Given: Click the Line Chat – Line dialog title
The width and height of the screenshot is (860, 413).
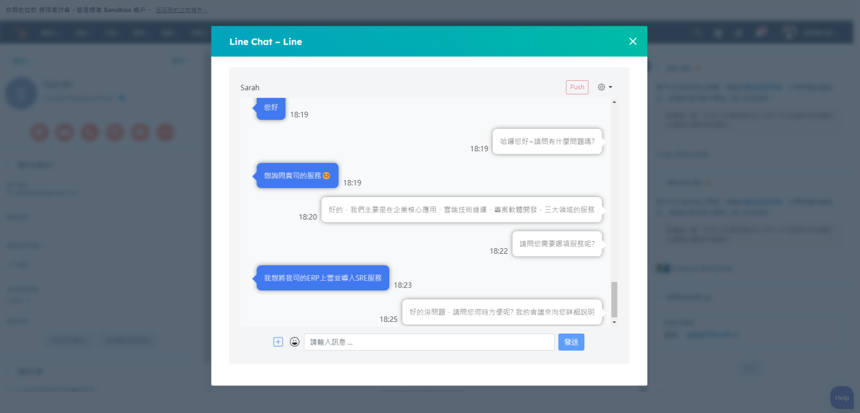Looking at the screenshot, I should 265,42.
